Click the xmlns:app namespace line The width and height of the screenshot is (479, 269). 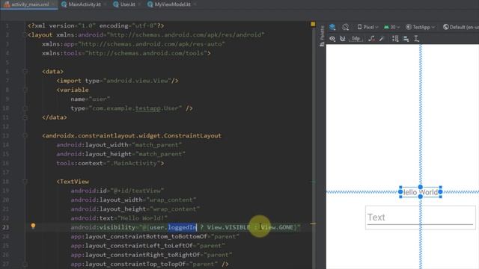(133, 44)
